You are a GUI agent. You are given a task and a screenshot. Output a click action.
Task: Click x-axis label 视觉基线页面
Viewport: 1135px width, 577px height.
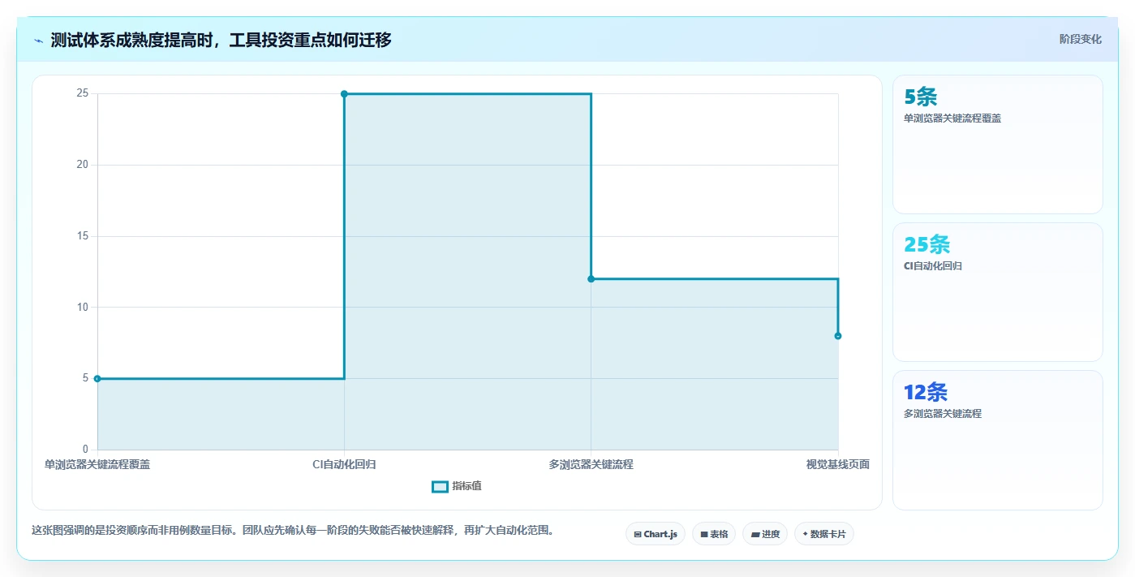[x=837, y=465]
